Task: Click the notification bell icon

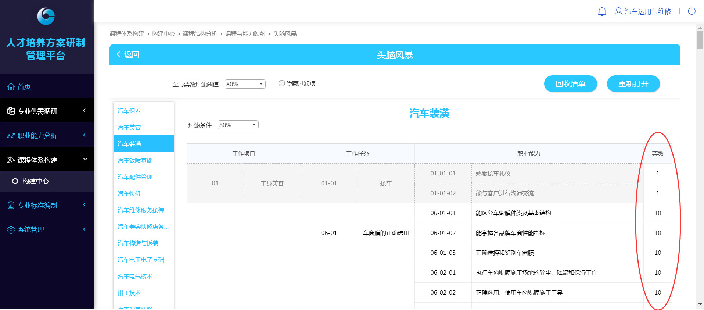Action: pyautogui.click(x=602, y=11)
